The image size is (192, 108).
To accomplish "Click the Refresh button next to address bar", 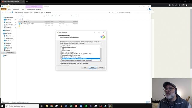I will 113,13.
